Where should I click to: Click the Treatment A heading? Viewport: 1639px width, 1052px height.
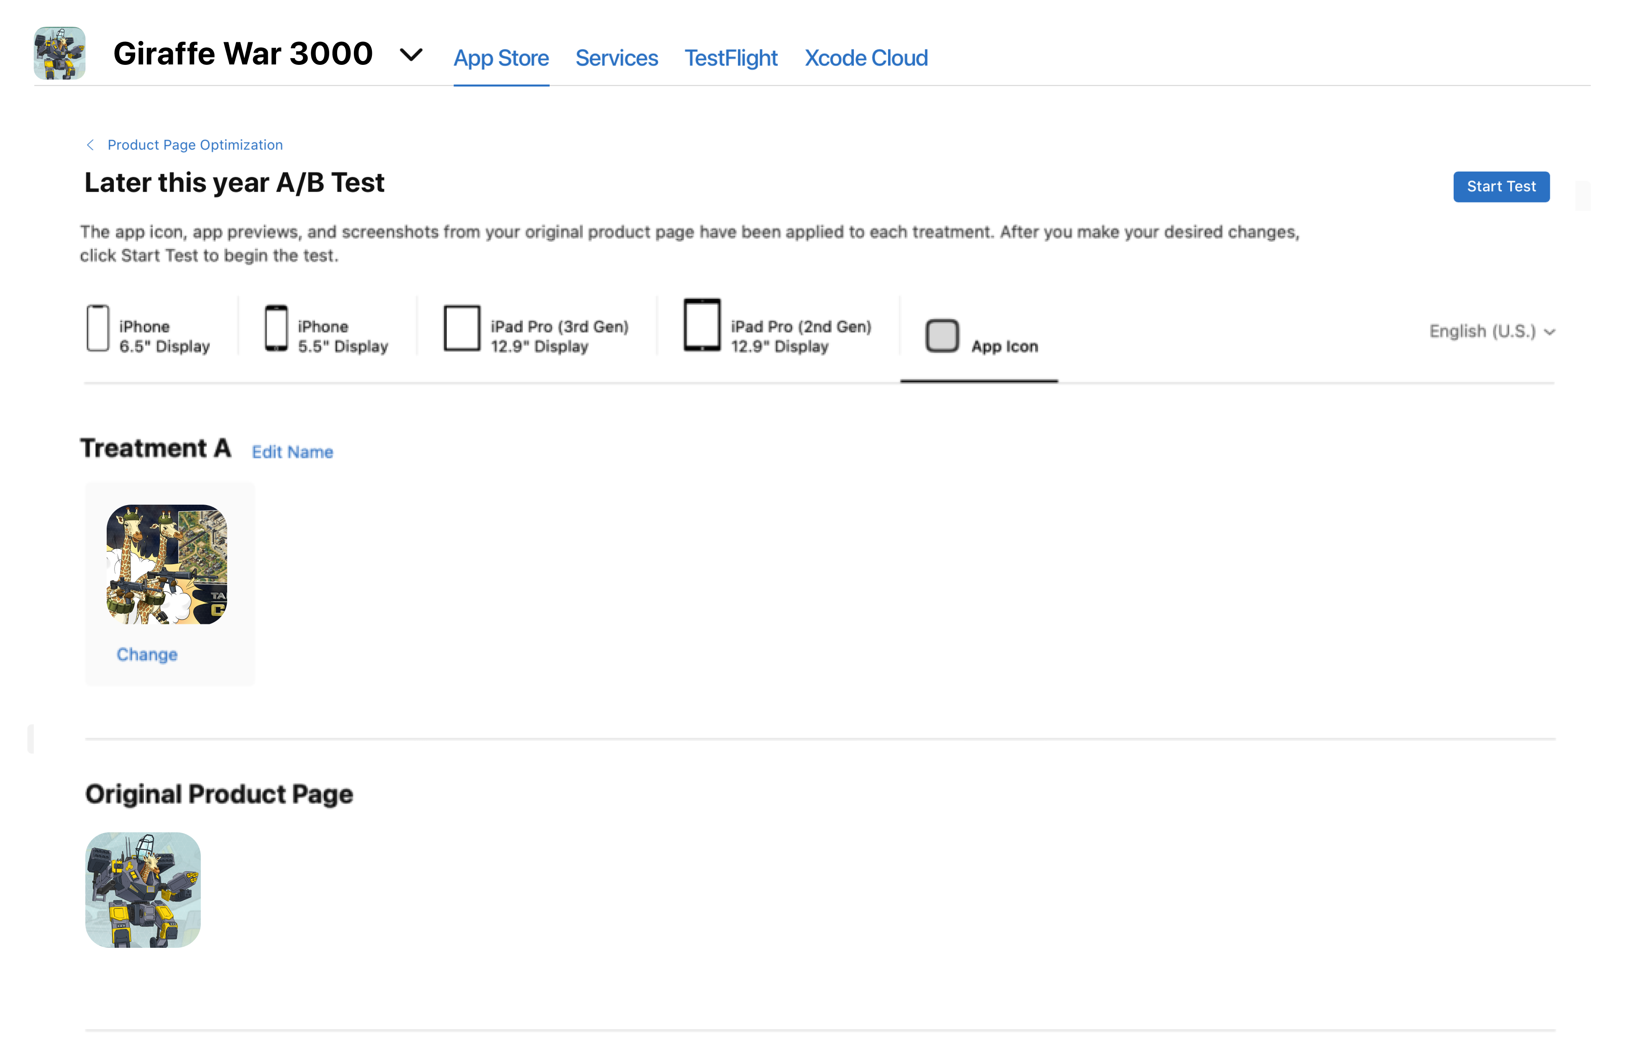(x=156, y=449)
